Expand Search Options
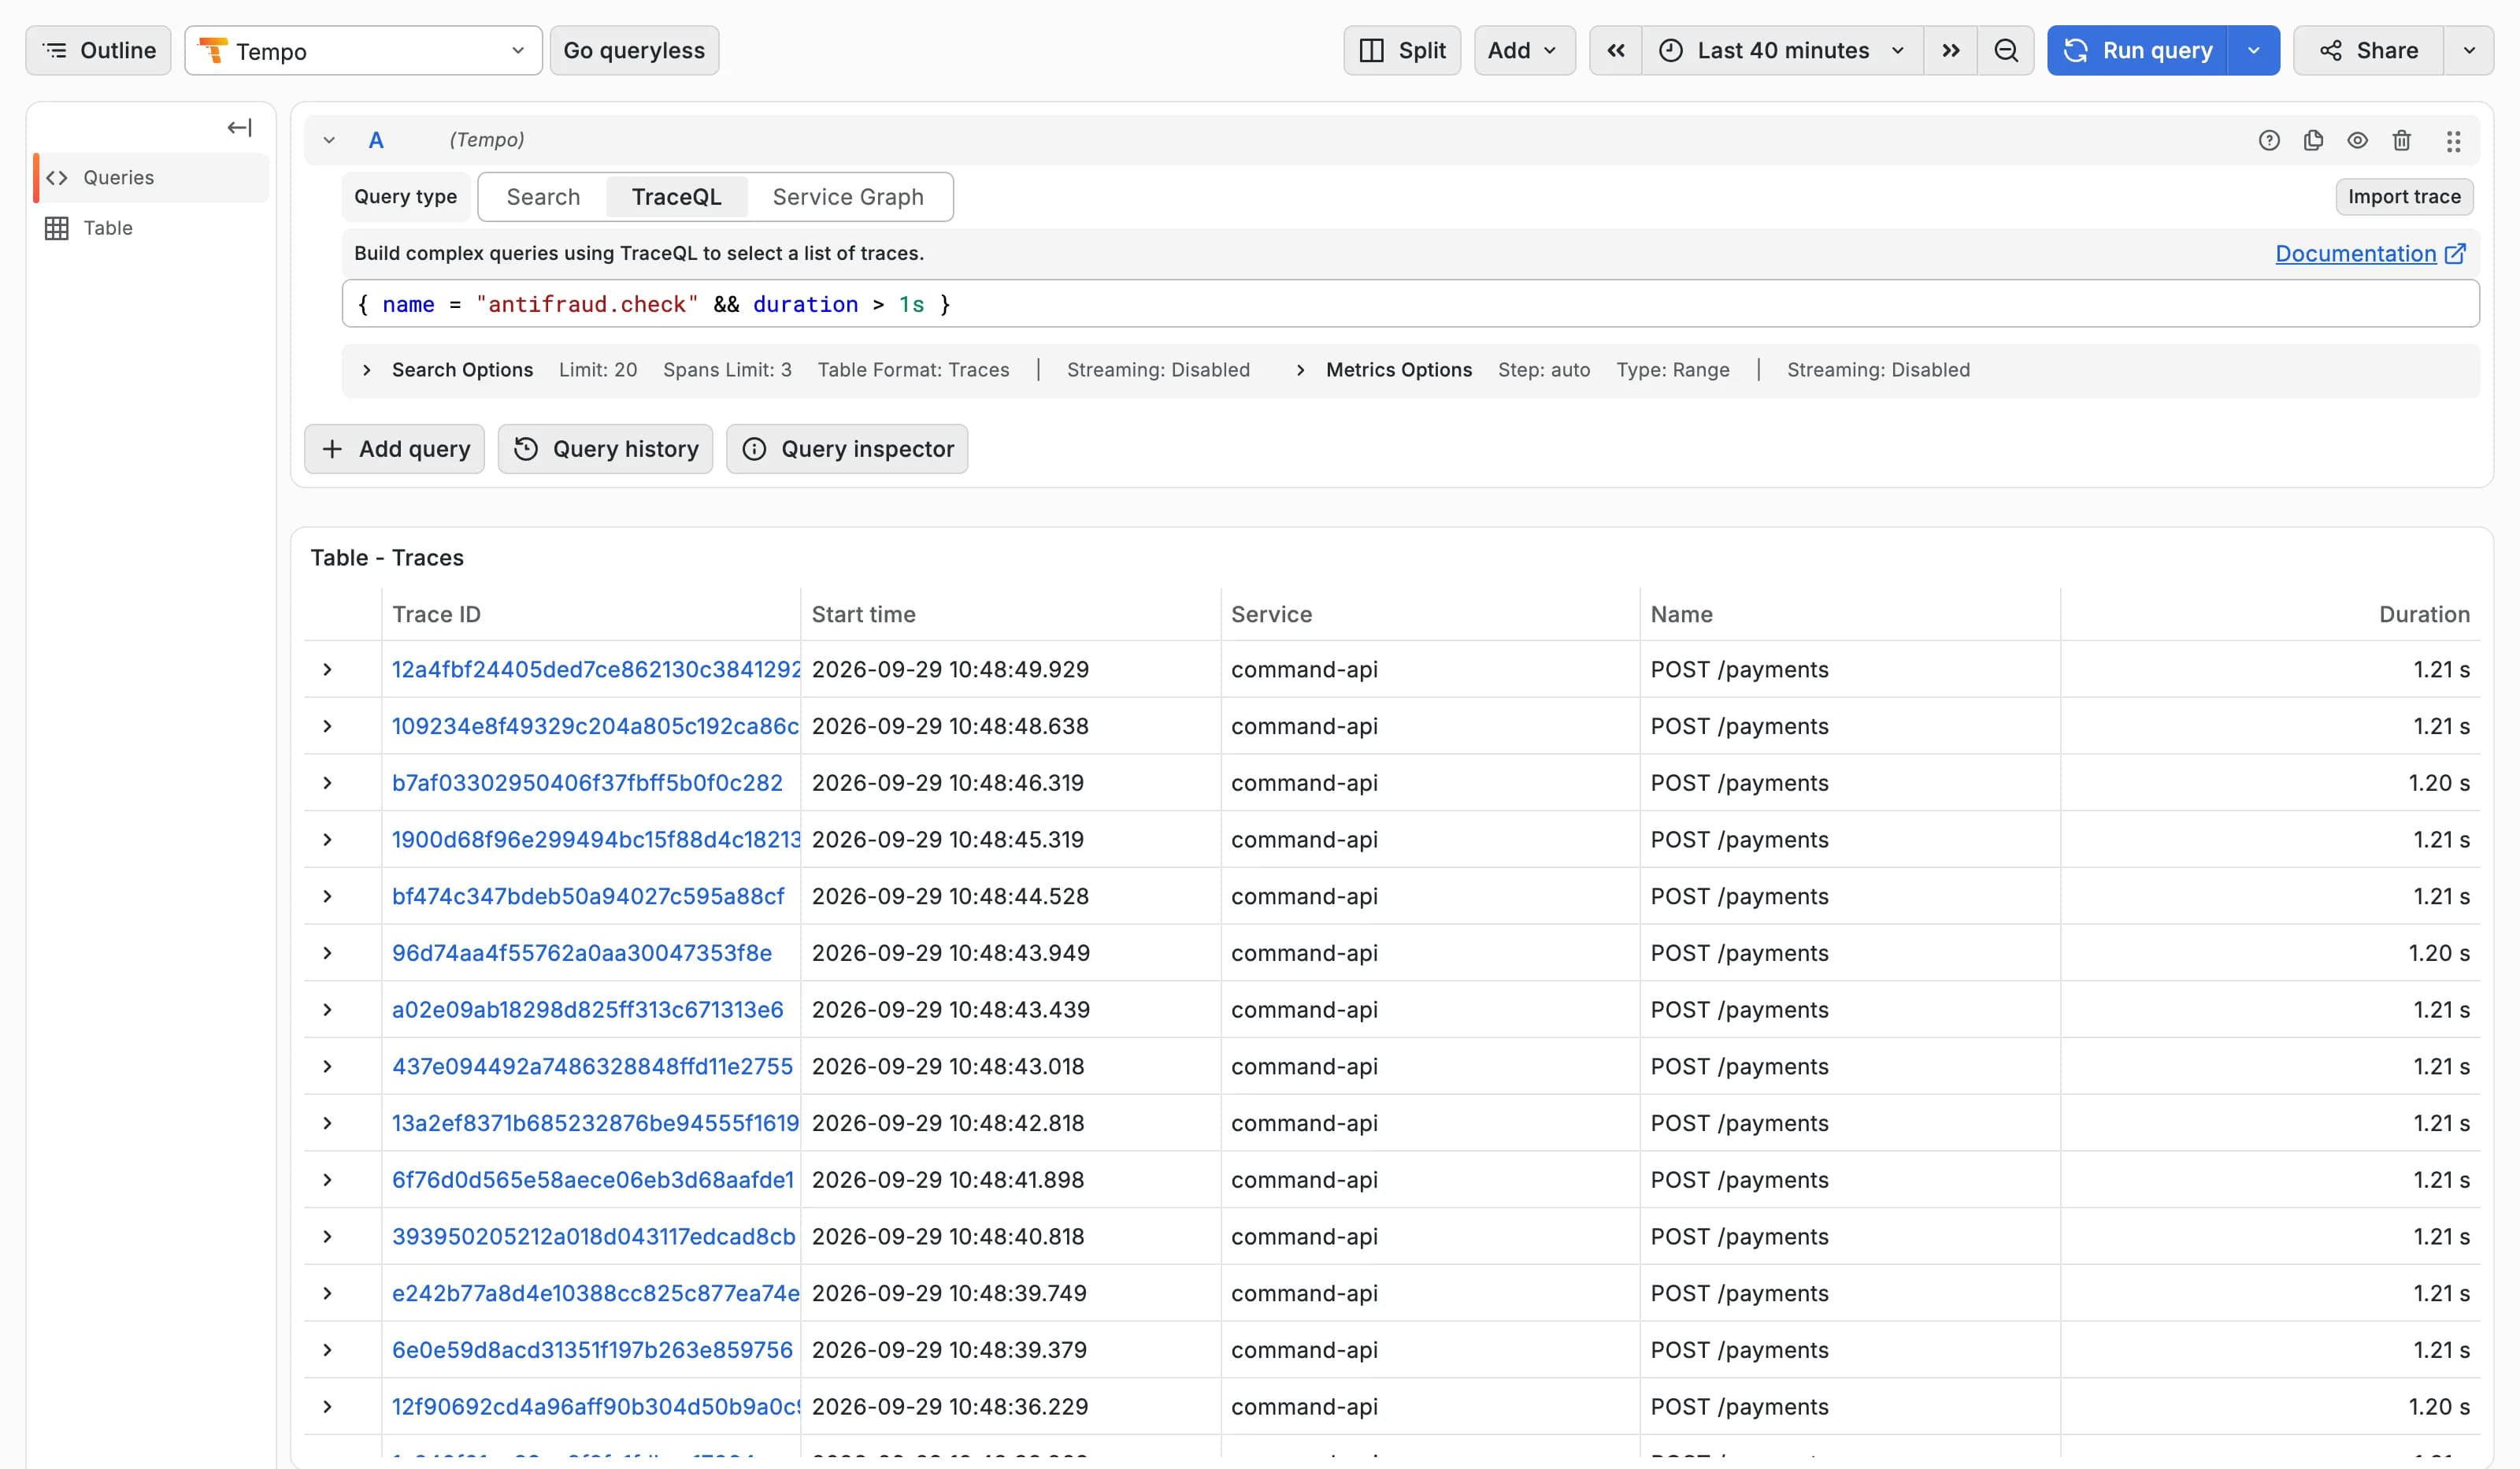The height and width of the screenshot is (1469, 2520). [462, 370]
